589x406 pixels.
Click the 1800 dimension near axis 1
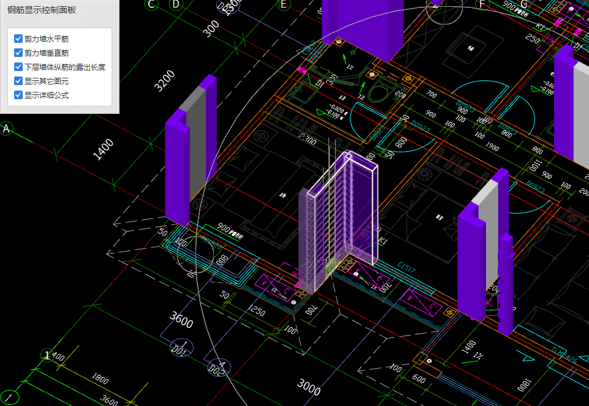coord(100,378)
